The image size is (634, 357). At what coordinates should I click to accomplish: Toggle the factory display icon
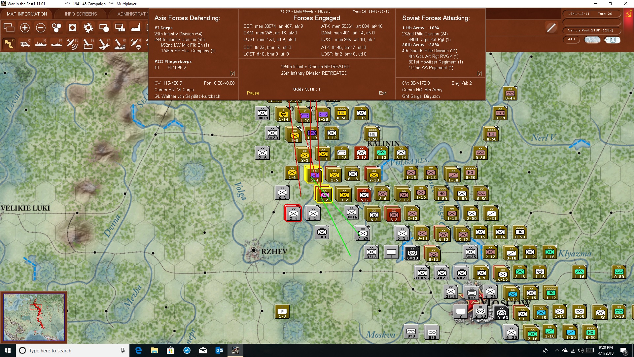[x=136, y=28]
